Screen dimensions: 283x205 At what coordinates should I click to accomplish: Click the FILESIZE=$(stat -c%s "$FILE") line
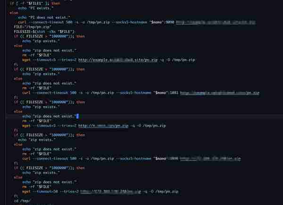coord(44,32)
